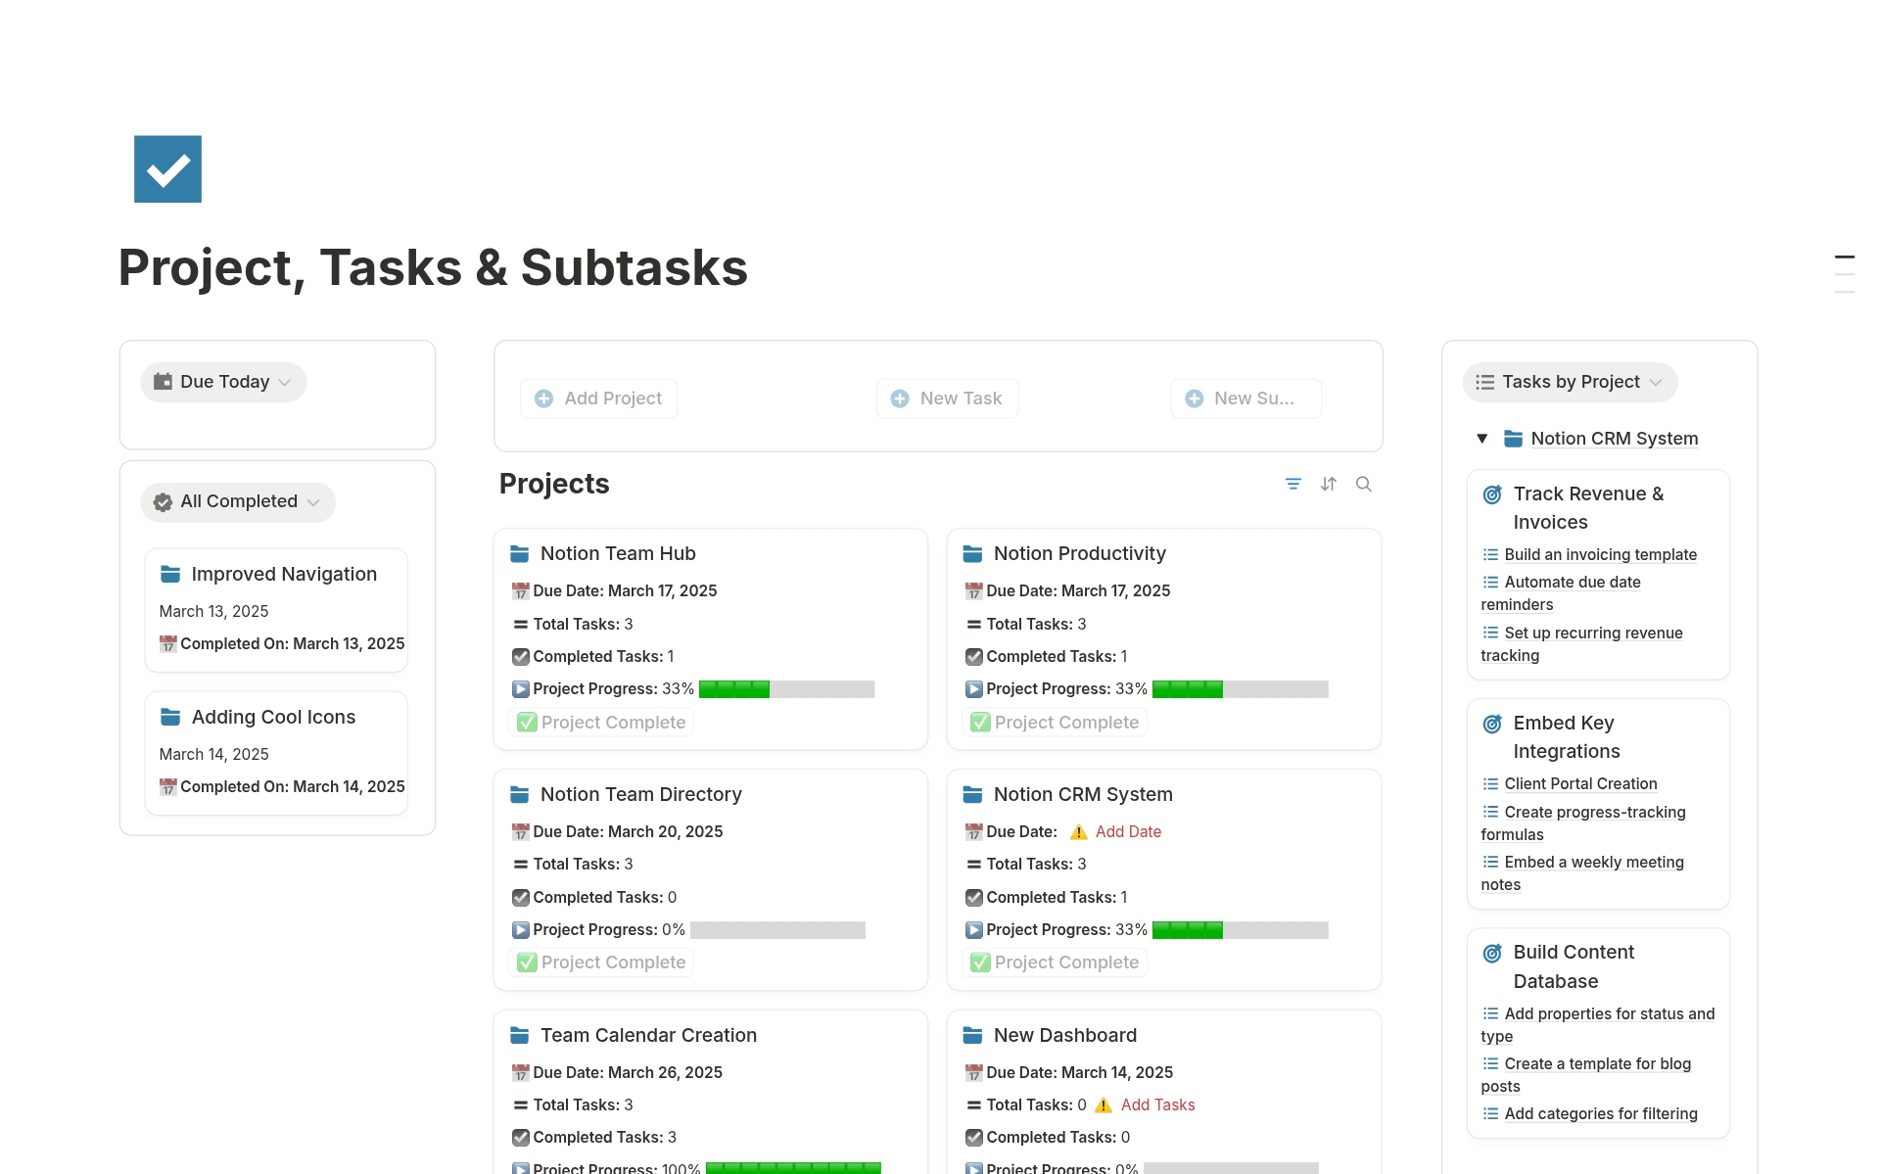The image size is (1880, 1174).
Task: Click the Notion Productivity progress bar
Action: pos(1240,689)
